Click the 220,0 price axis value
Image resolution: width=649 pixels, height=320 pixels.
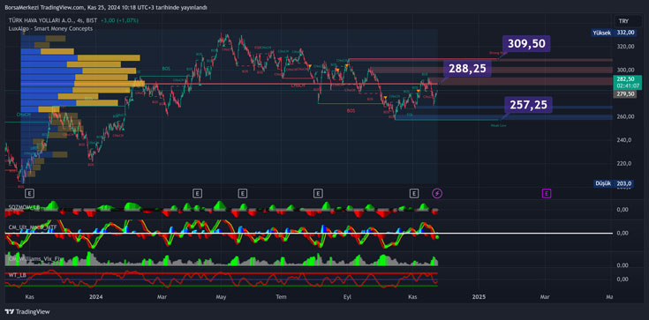tap(624, 163)
